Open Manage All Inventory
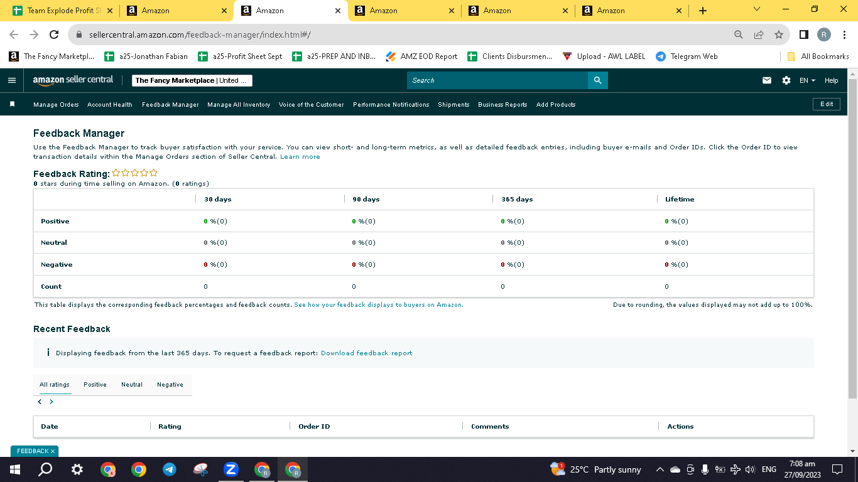858x482 pixels. pos(239,105)
